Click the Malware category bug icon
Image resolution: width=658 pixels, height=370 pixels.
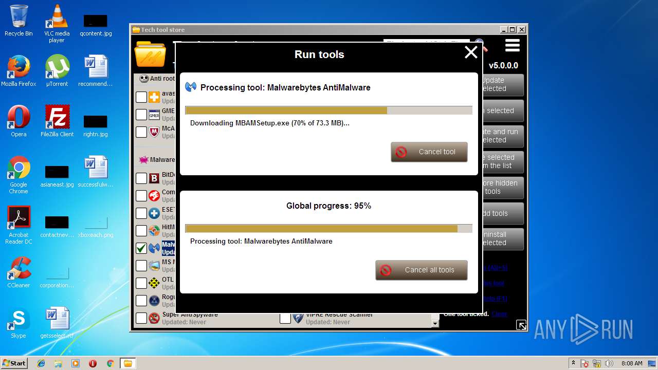click(143, 160)
